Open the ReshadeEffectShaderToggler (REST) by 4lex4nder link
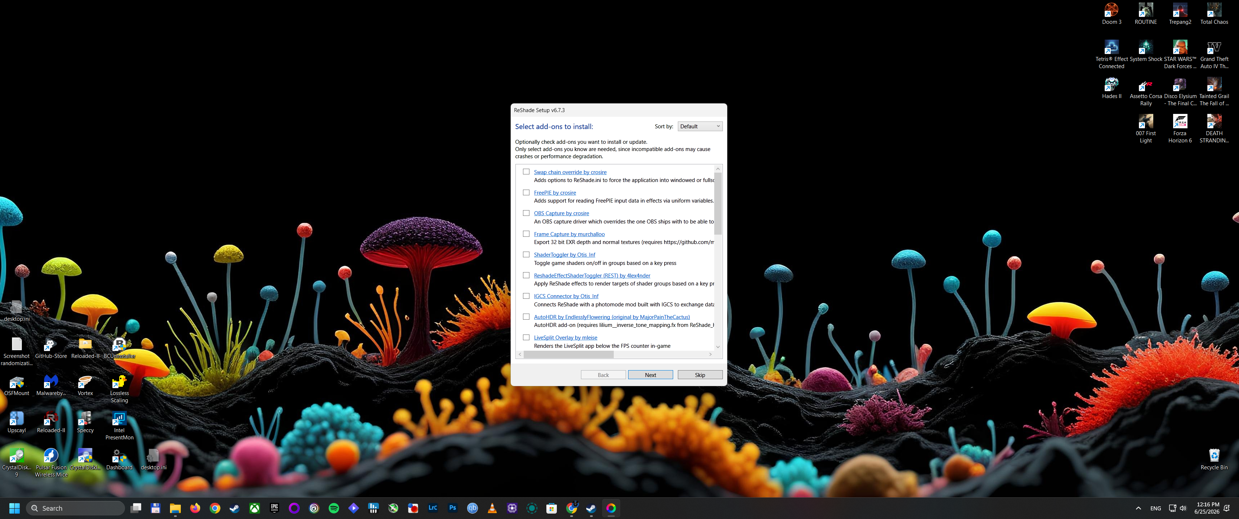Viewport: 1239px width, 519px height. pos(592,276)
